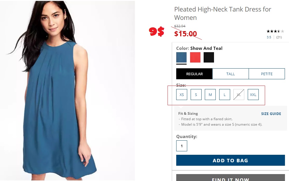This screenshot has width=289, height=181.
Task: Click the star rating icons
Action: (x=275, y=31)
